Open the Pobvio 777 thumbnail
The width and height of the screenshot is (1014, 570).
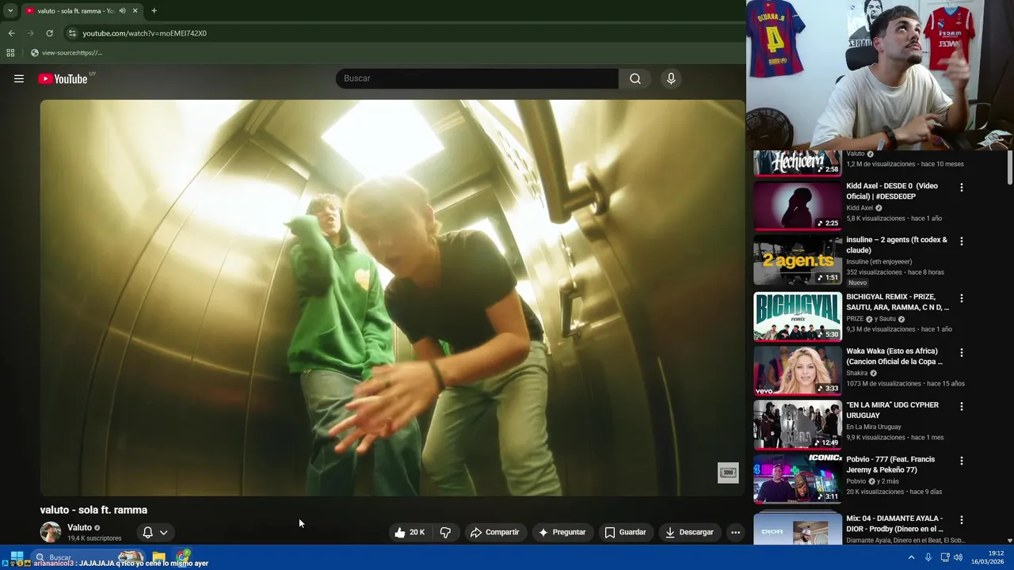(x=797, y=479)
